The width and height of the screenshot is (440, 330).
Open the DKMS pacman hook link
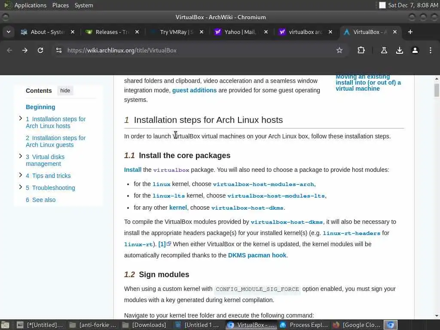click(257, 255)
